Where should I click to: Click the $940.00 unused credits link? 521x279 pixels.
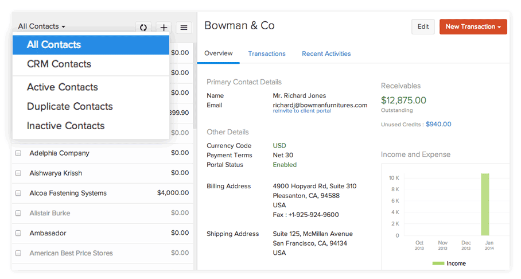pyautogui.click(x=438, y=124)
